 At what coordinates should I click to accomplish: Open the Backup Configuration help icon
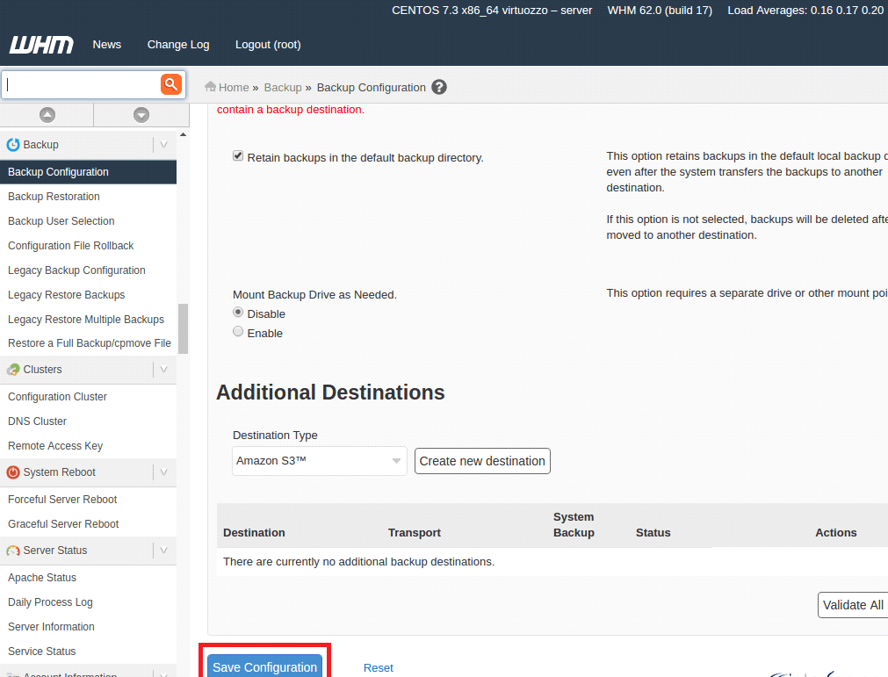coord(439,87)
